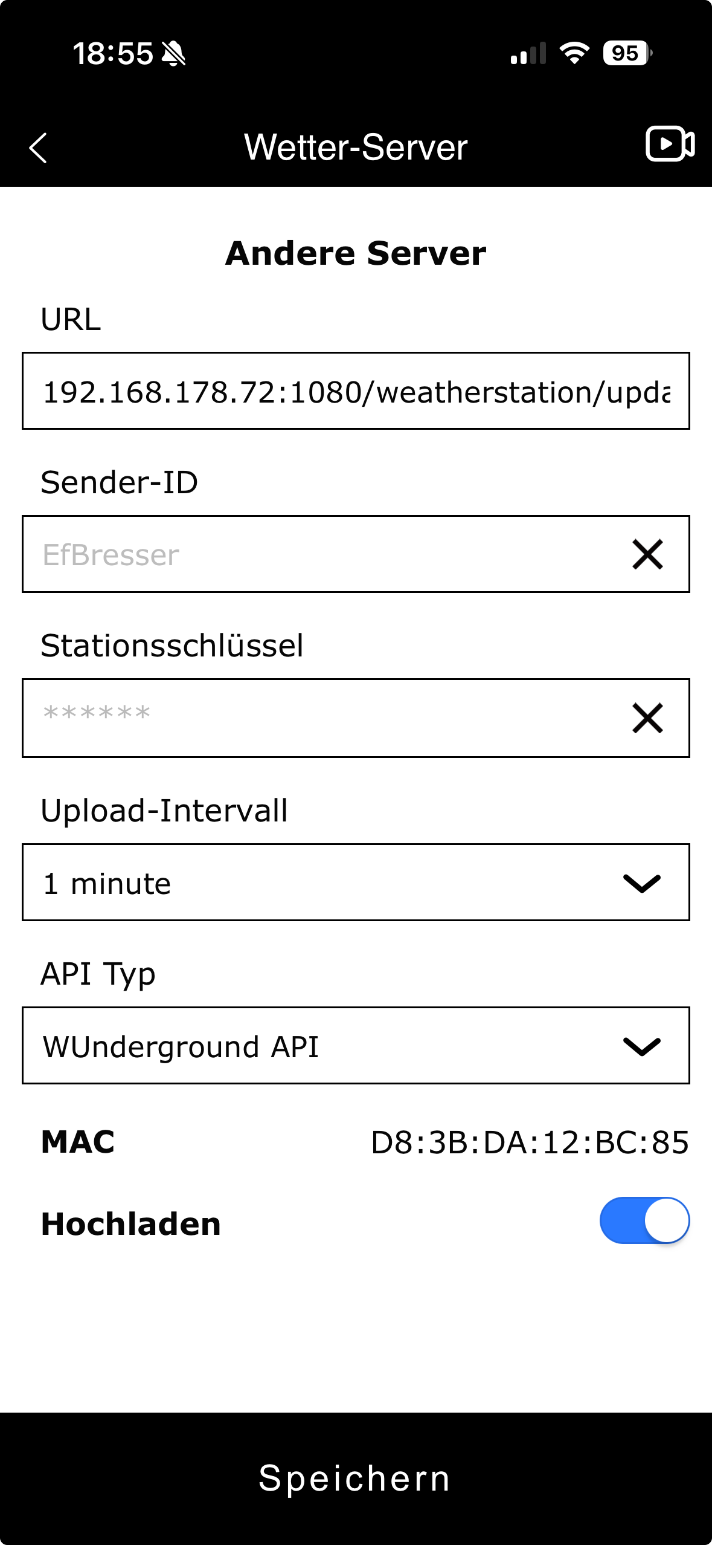The width and height of the screenshot is (712, 1545).
Task: Focus the Stationsschlüssel password field
Action: [x=320, y=718]
